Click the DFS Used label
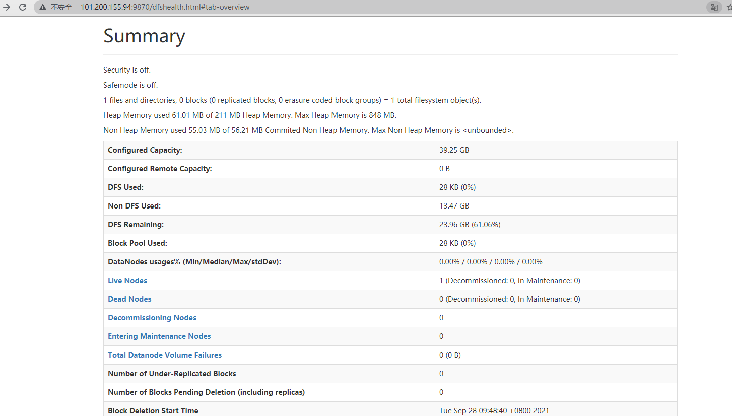 click(125, 187)
